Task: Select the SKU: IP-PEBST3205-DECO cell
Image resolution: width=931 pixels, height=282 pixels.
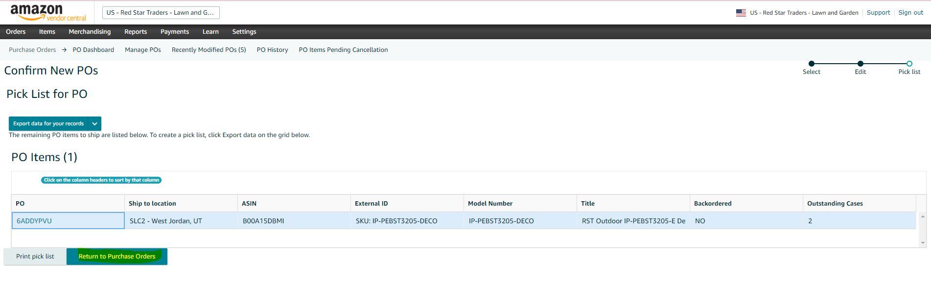Action: click(x=407, y=221)
